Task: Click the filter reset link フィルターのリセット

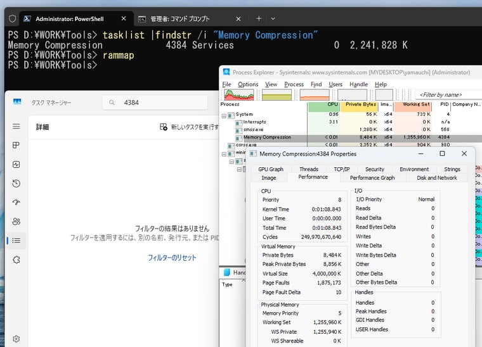Action: pos(172,258)
